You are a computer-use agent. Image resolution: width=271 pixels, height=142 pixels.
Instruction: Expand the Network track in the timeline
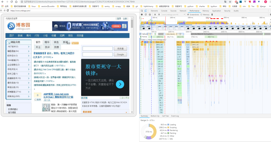tap(141, 34)
